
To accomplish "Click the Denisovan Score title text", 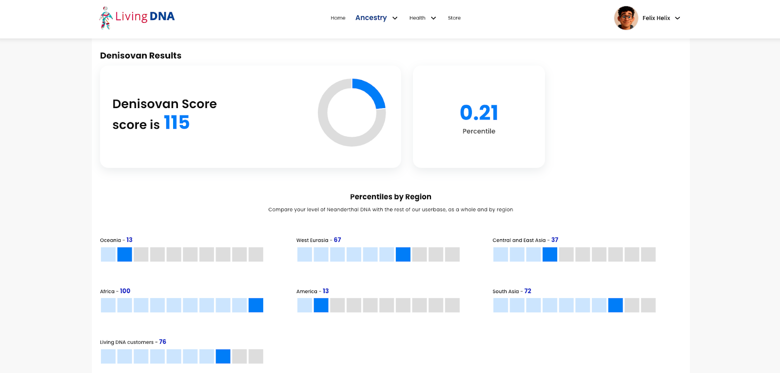I will 165,104.
